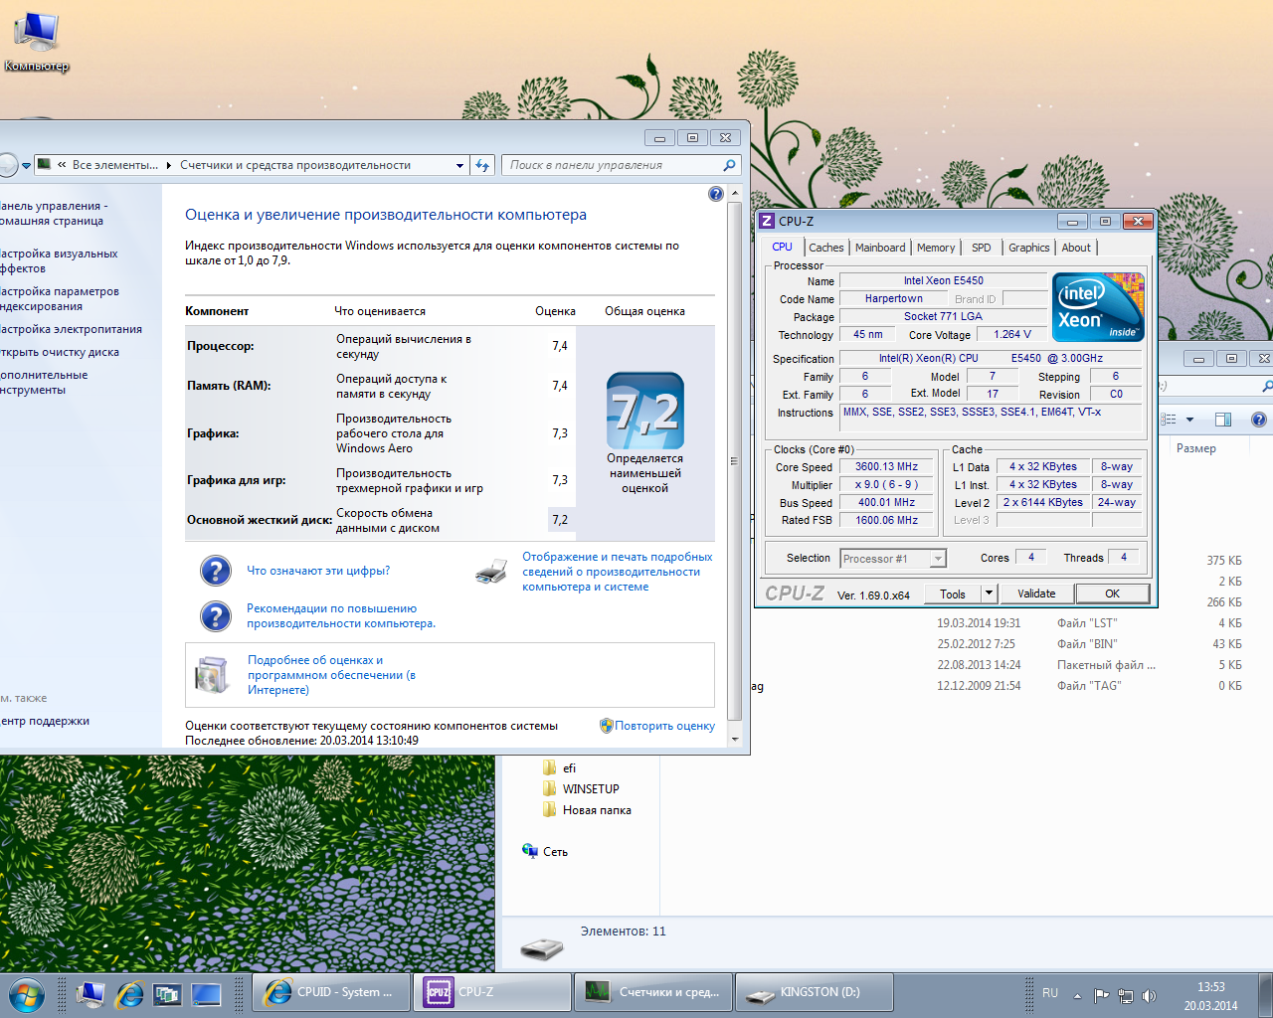
Task: Click the CPU-Z taskbar button
Action: coord(492,992)
